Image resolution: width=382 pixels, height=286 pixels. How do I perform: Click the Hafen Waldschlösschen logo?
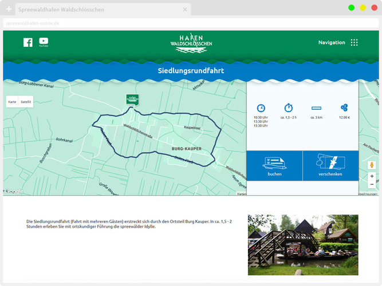191,43
